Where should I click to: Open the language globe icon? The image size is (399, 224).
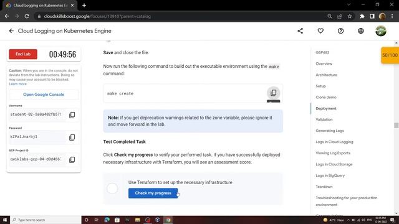tap(361, 31)
